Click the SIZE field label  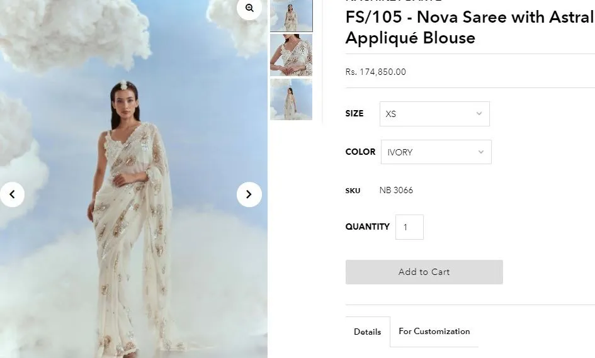(x=354, y=114)
